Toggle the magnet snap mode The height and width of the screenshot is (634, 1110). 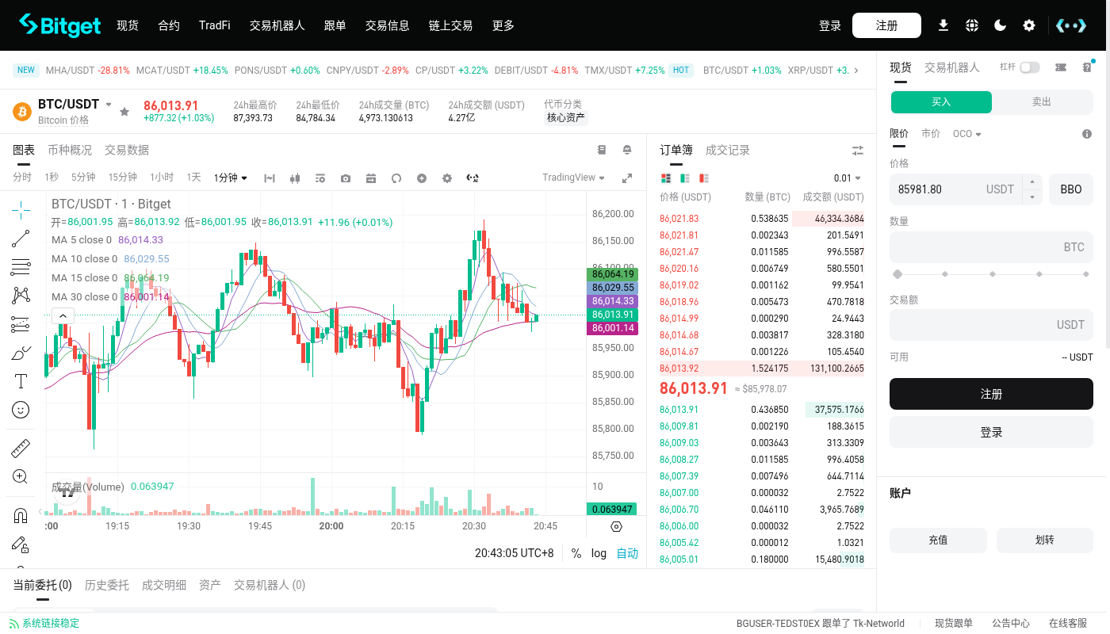click(x=21, y=516)
